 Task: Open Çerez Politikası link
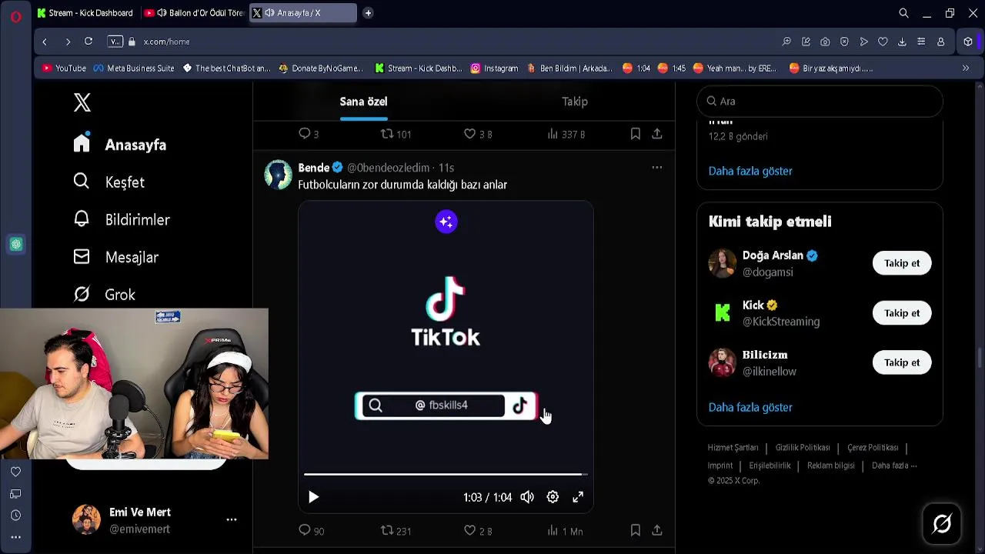tap(873, 448)
